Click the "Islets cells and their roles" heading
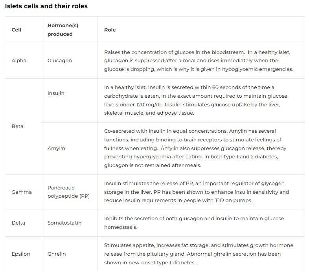 tap(46, 6)
